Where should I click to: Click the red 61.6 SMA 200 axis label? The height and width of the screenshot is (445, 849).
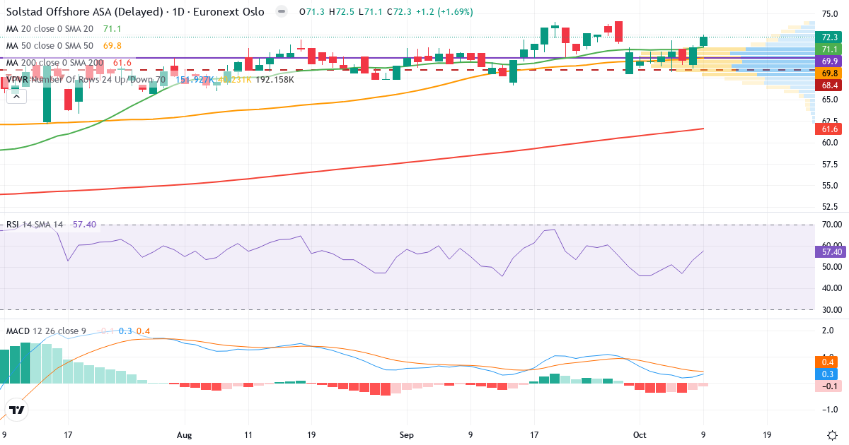coord(830,129)
